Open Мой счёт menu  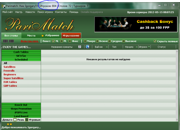coord(7,12)
